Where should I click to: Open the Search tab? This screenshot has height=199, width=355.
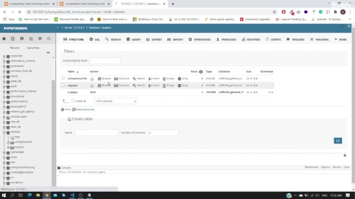click(113, 39)
